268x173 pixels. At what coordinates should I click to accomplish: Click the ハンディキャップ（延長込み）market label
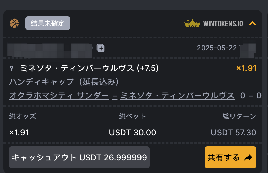click(x=64, y=82)
